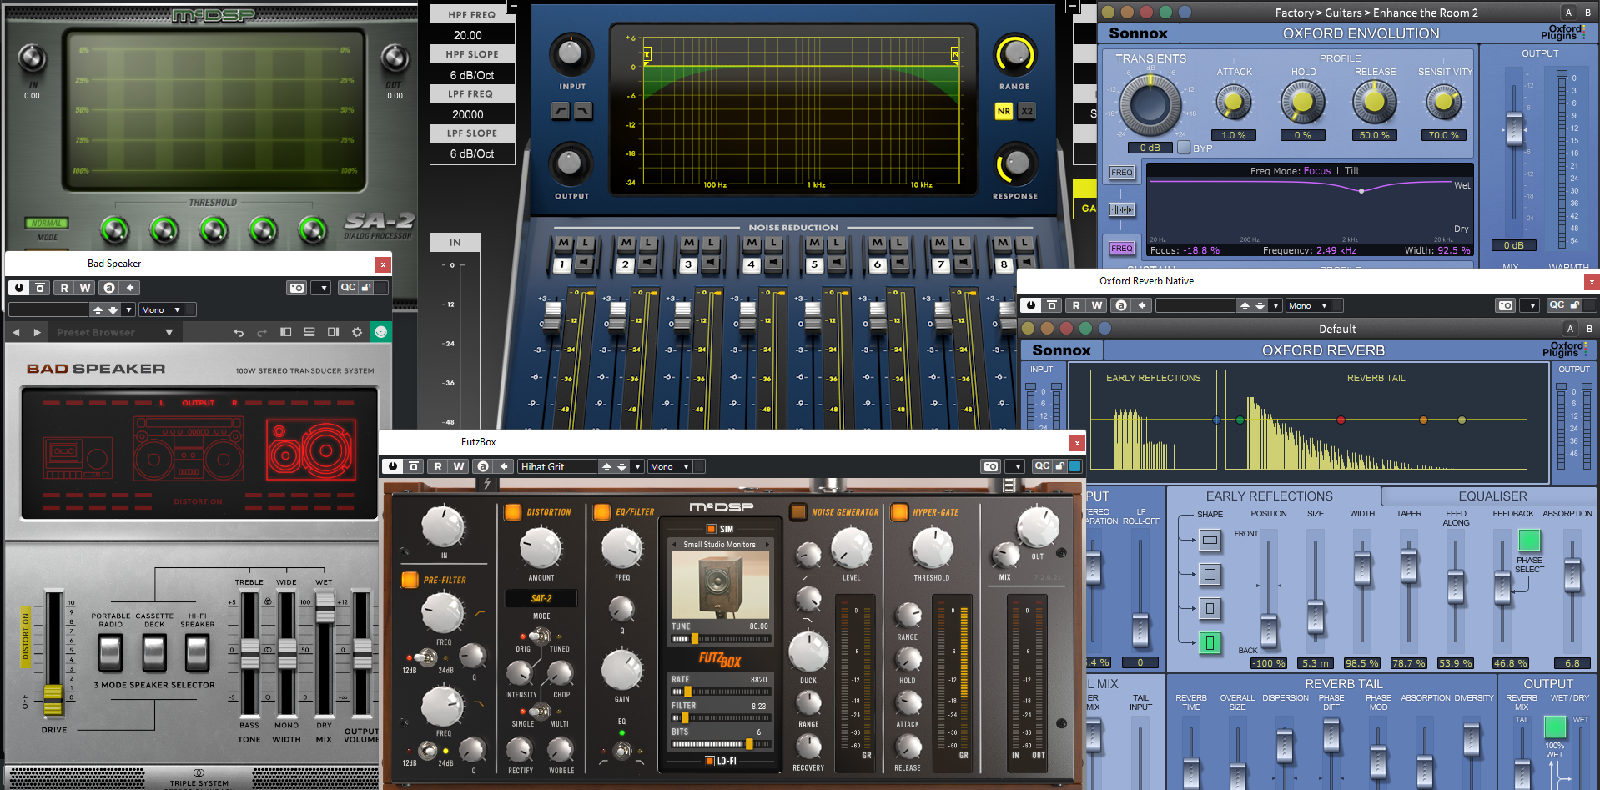The image size is (1600, 790).
Task: Select the Hi-Fi Speaker mode button
Action: [198, 652]
